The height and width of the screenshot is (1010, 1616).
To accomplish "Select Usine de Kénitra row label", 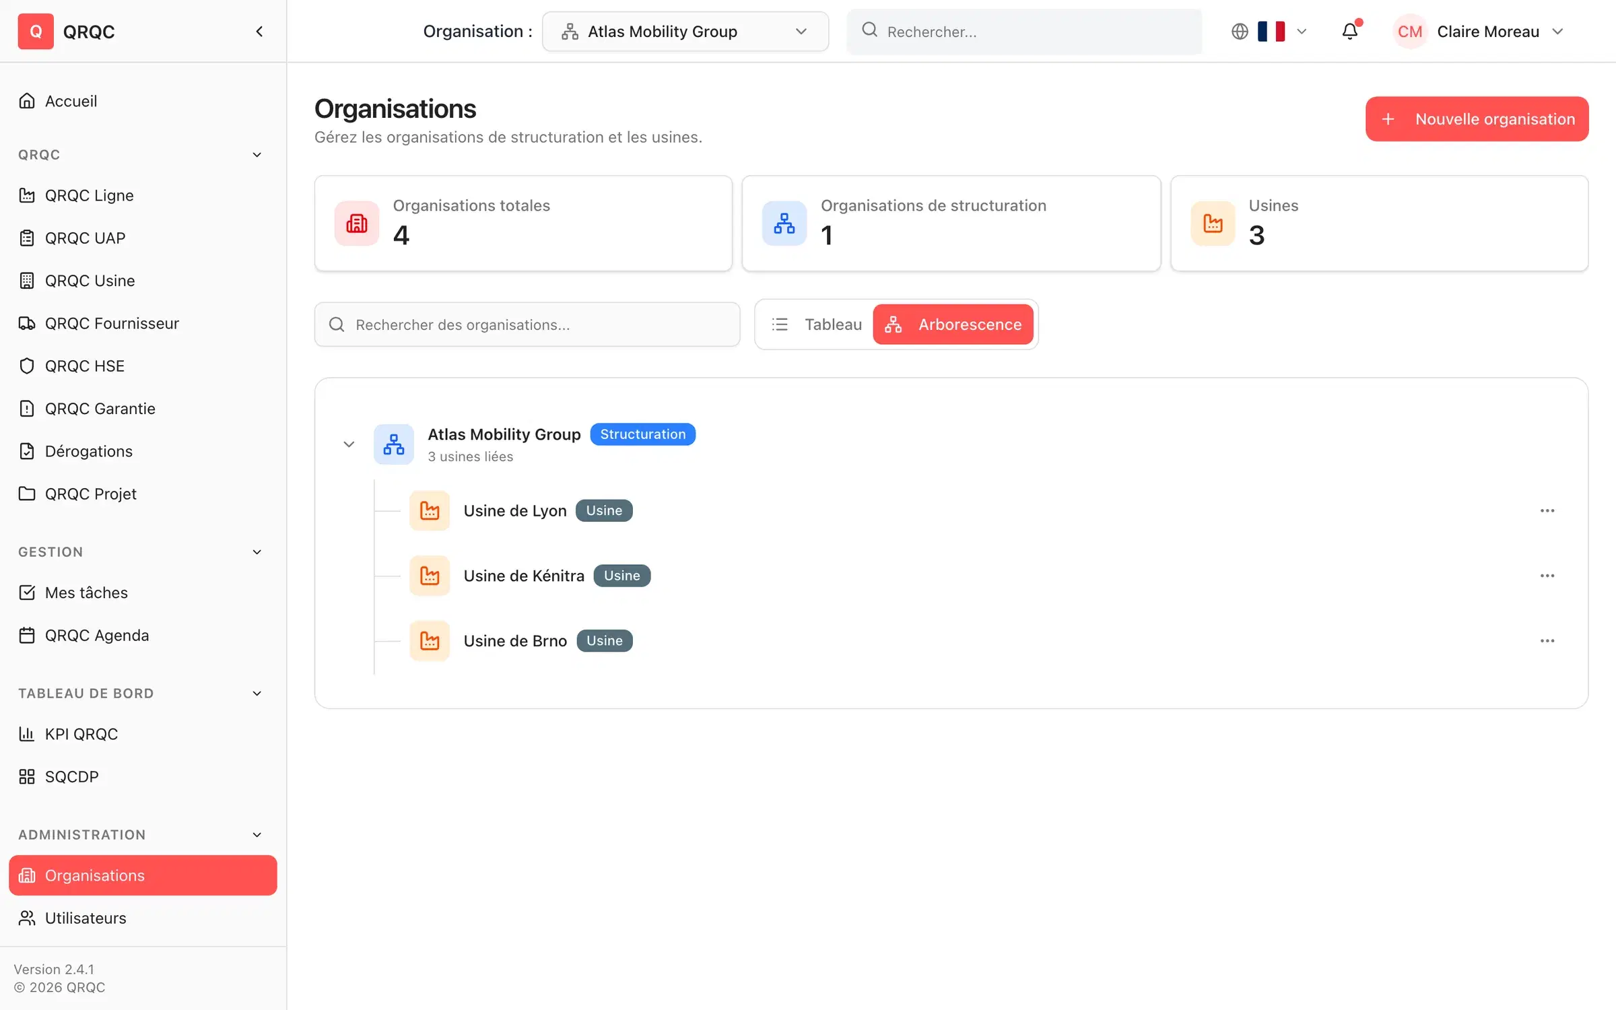I will point(524,576).
